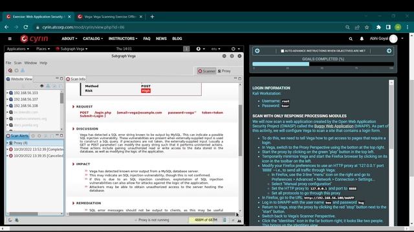414x232 pixels.
Task: Open the Abhi Goyal user menu
Action: [387, 39]
